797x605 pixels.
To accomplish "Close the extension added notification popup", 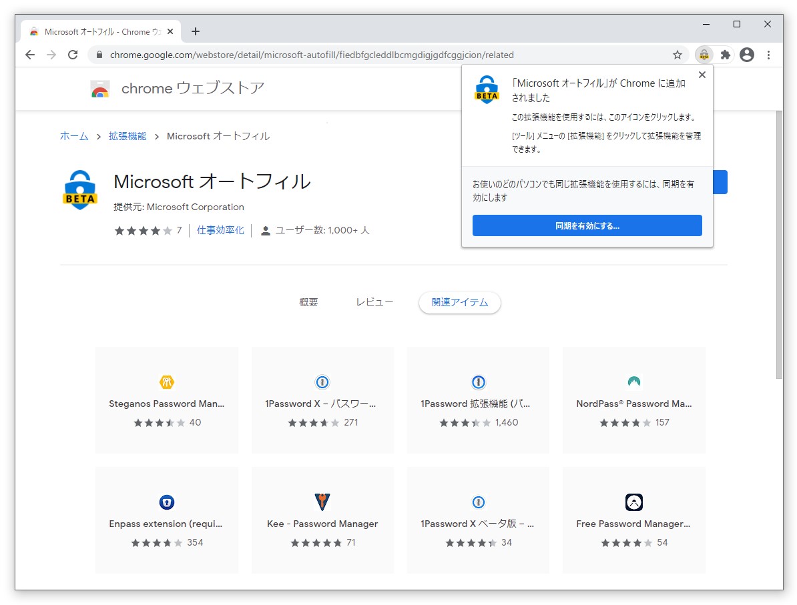I will click(x=702, y=75).
